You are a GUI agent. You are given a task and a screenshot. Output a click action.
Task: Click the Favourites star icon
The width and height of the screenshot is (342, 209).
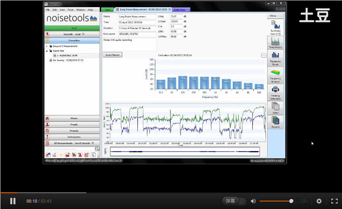(47, 40)
